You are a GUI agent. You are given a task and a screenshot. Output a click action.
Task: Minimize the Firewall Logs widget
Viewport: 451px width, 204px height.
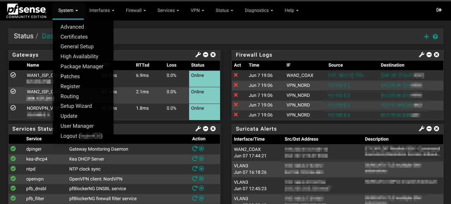pos(429,55)
